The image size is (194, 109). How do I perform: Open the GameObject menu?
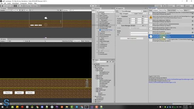pyautogui.click(x=15, y=3)
